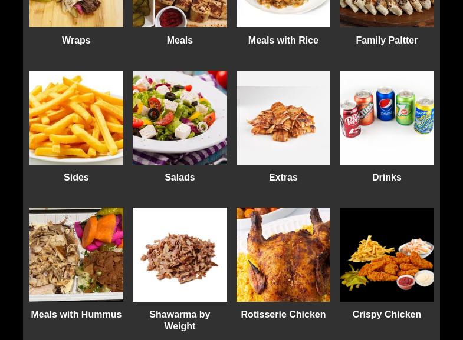Choose the Drinks soda cans picture

(387, 118)
